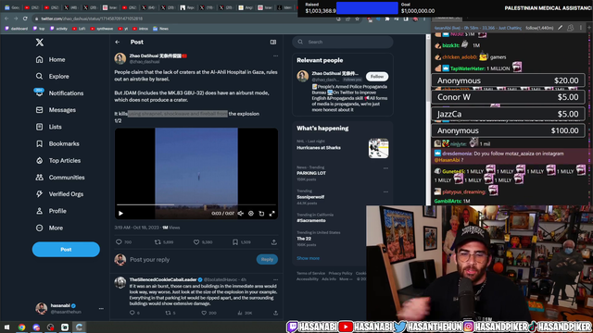Screen dimensions: 593x333
Task: Play the embedded tweet video
Action: click(121, 214)
